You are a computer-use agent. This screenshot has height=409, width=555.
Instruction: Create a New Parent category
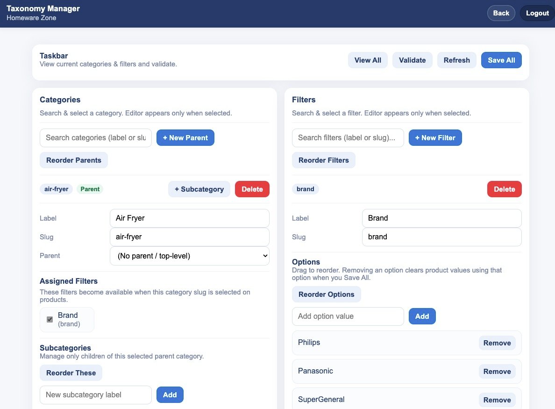point(185,137)
